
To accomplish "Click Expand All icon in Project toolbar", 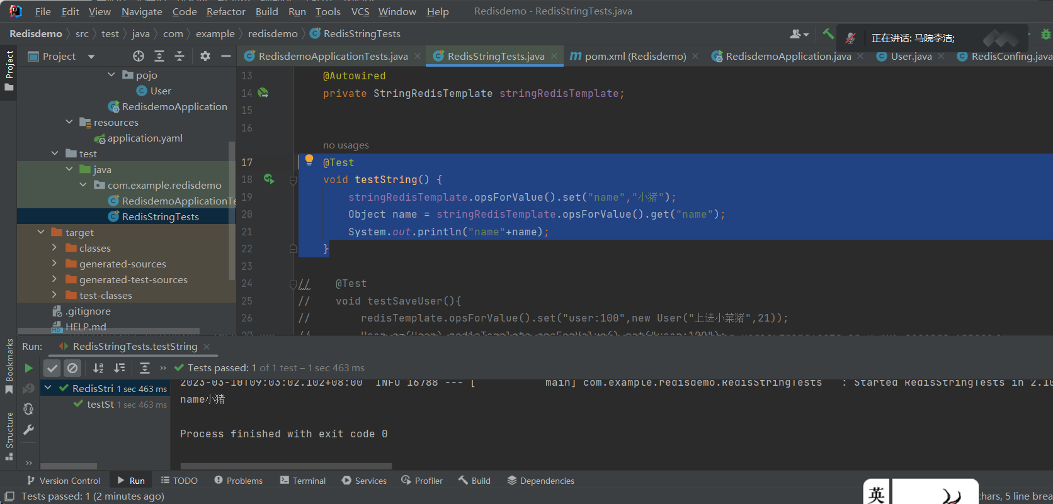I will pyautogui.click(x=159, y=57).
